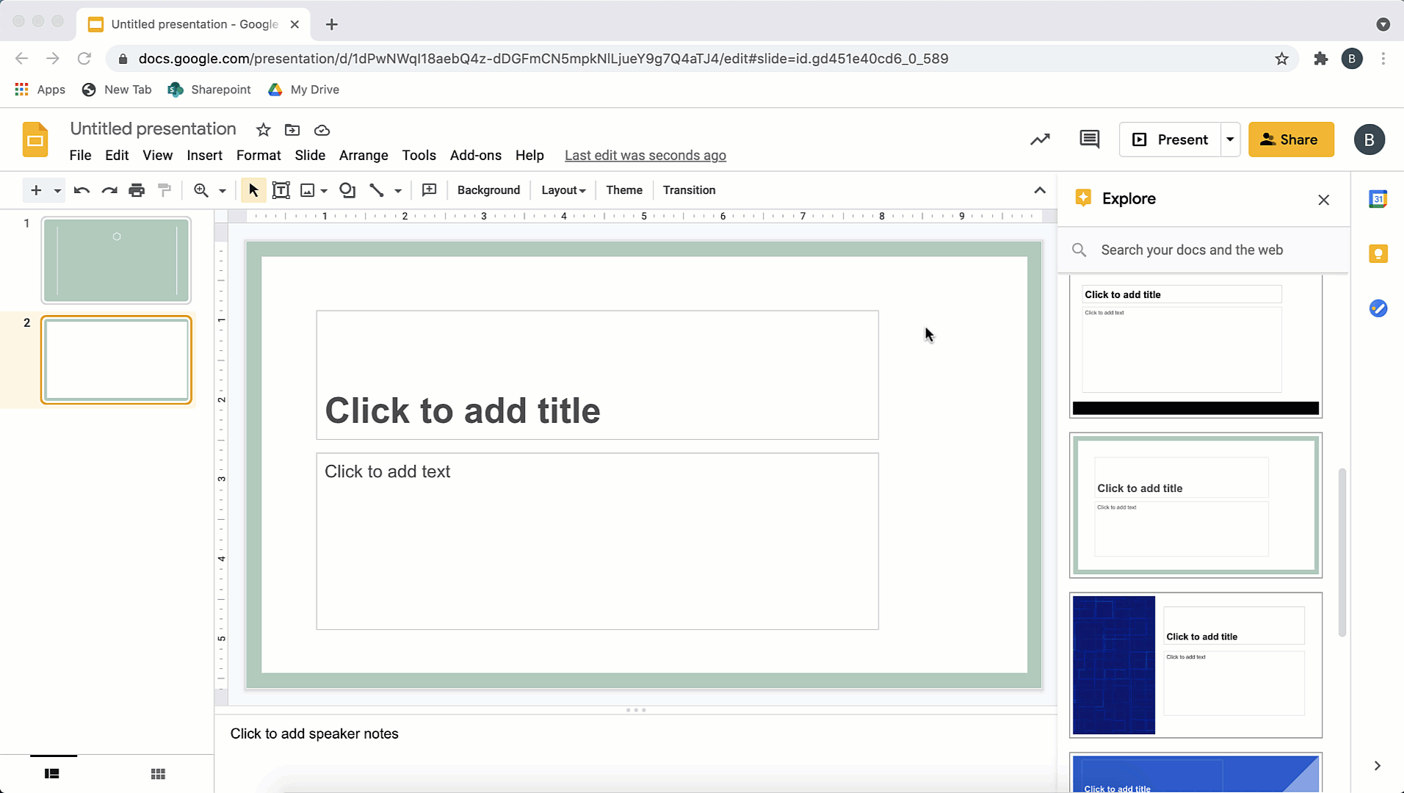The height and width of the screenshot is (793, 1404).
Task: Open the File menu
Action: click(80, 155)
